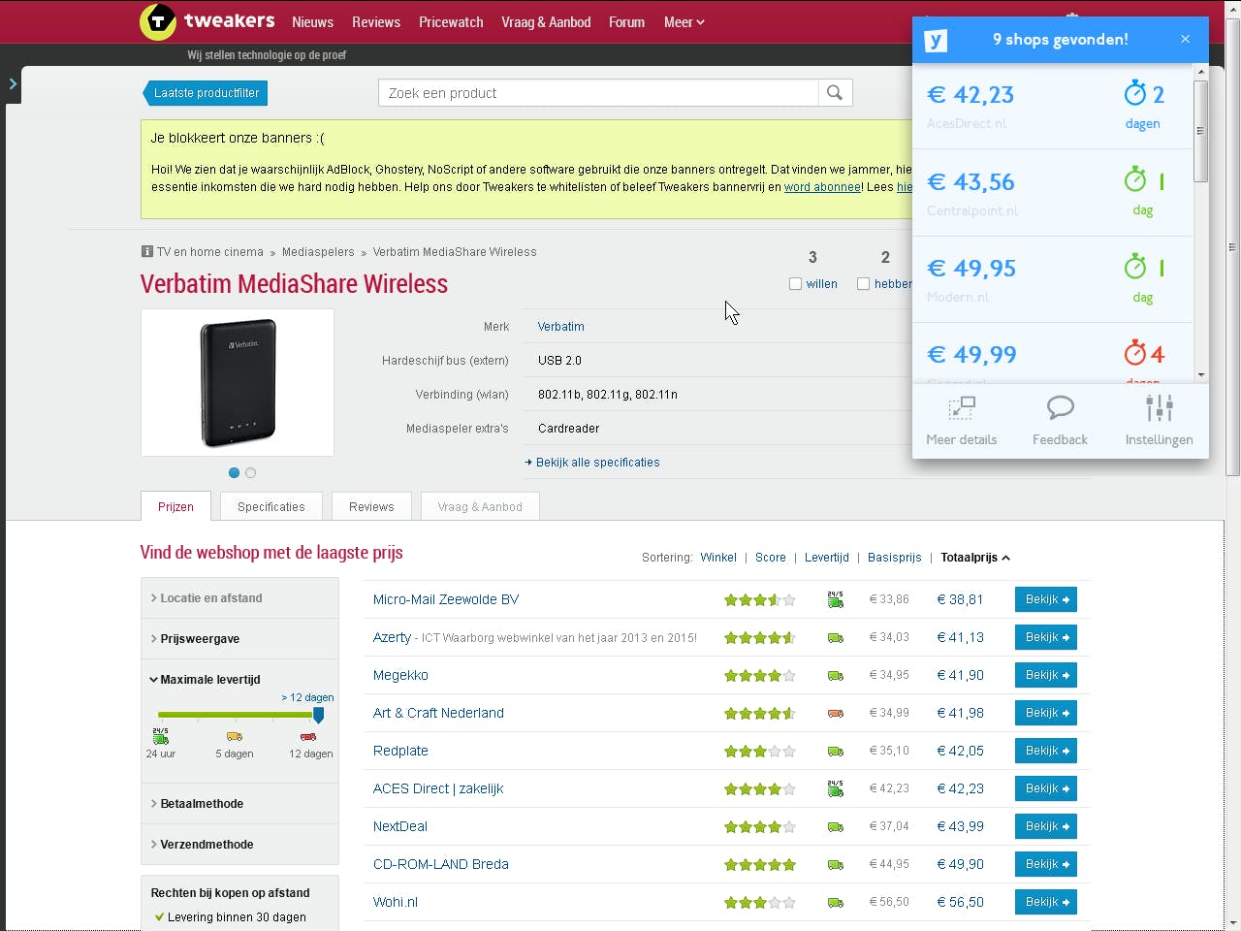Click Micro-Mail Zeewolde delivery time icon
The width and height of the screenshot is (1241, 931).
point(835,599)
